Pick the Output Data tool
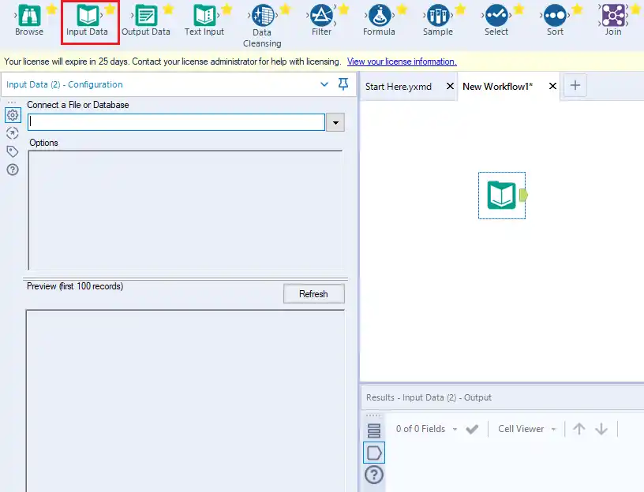This screenshot has height=492, width=644. 145,15
